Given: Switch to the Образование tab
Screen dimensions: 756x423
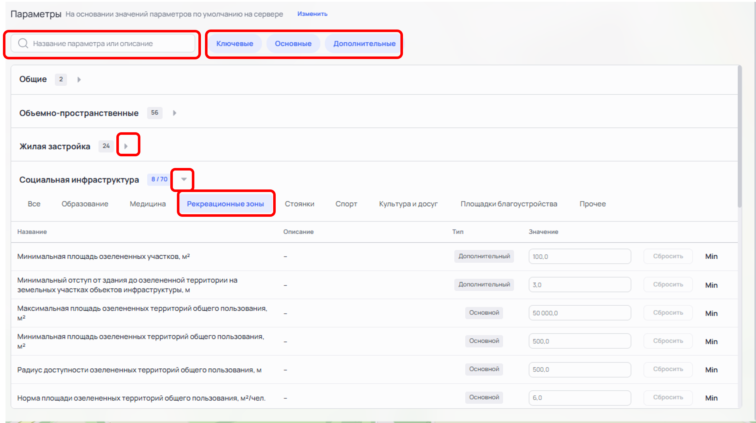Looking at the screenshot, I should (85, 204).
